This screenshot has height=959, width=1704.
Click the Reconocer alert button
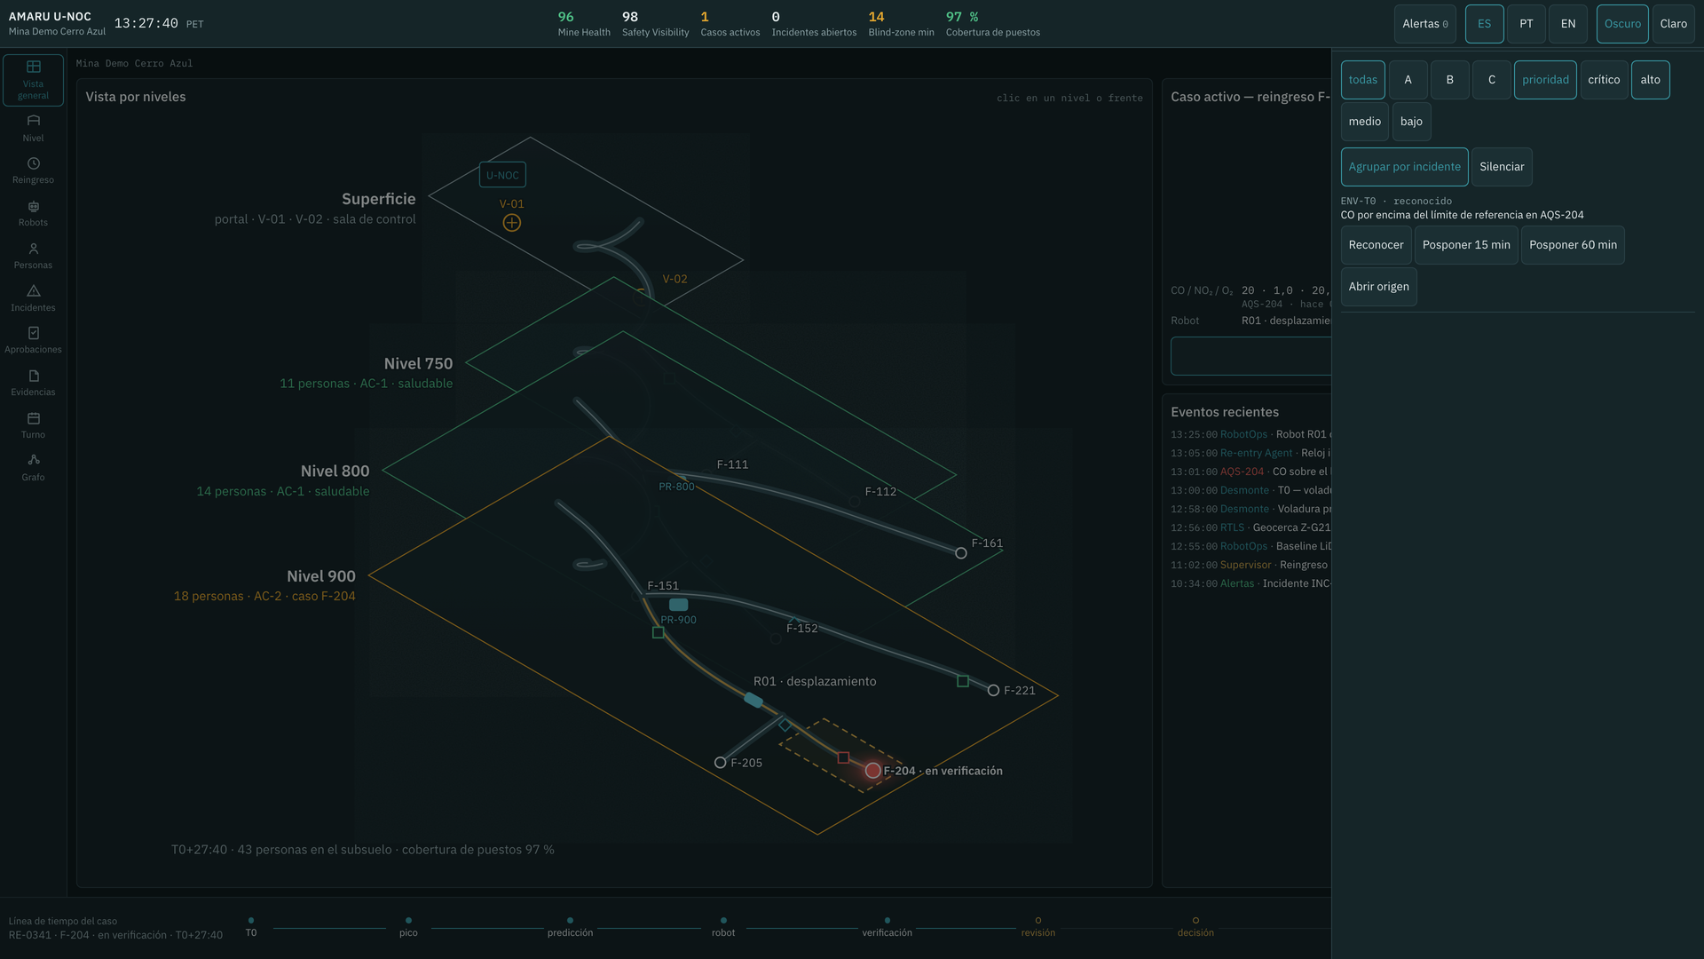1376,245
